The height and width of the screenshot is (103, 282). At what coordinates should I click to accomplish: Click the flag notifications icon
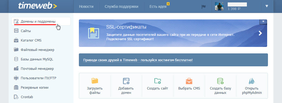(203, 7)
